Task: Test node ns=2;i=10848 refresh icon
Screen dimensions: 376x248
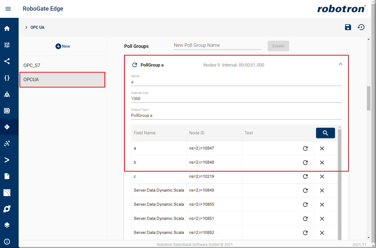Action: [305, 163]
